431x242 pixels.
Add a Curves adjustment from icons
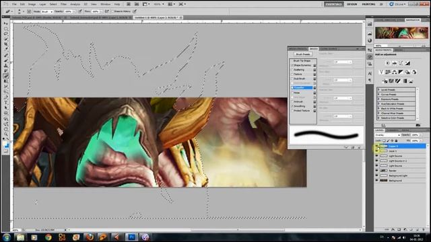point(401,63)
